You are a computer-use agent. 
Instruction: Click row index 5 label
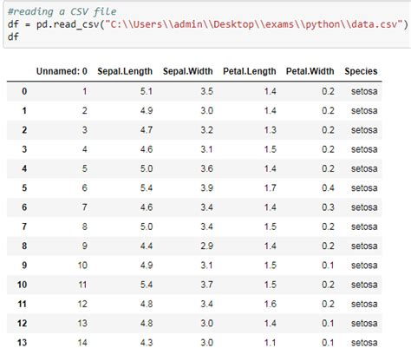click(x=24, y=188)
